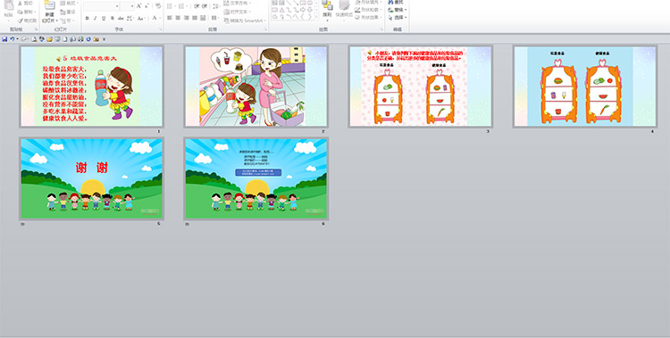This screenshot has width=670, height=338.
Task: Toggle Underline formatting
Action: [x=104, y=18]
